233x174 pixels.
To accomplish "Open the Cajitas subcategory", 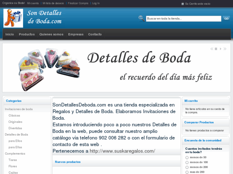I will [x=13, y=172].
